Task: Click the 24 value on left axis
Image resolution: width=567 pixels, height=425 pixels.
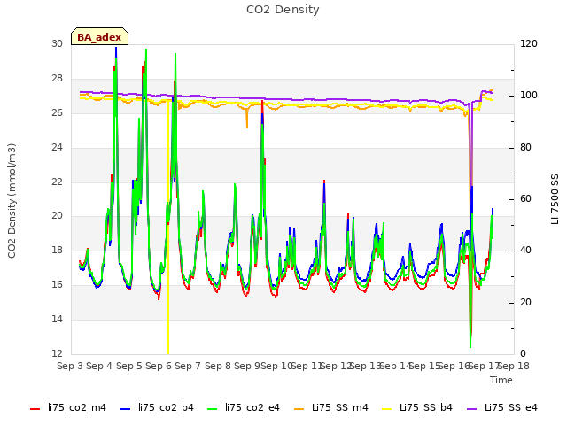Action: (x=57, y=147)
